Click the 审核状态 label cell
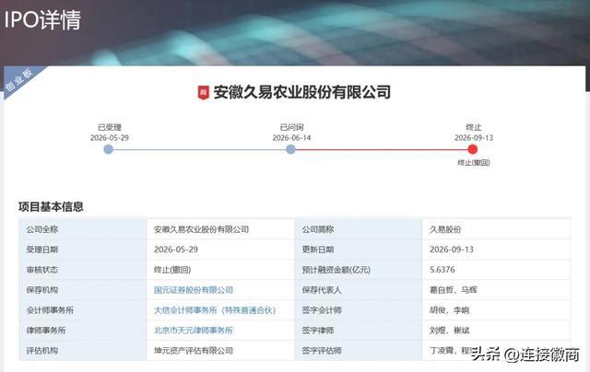The width and height of the screenshot is (590, 372). click(x=83, y=270)
